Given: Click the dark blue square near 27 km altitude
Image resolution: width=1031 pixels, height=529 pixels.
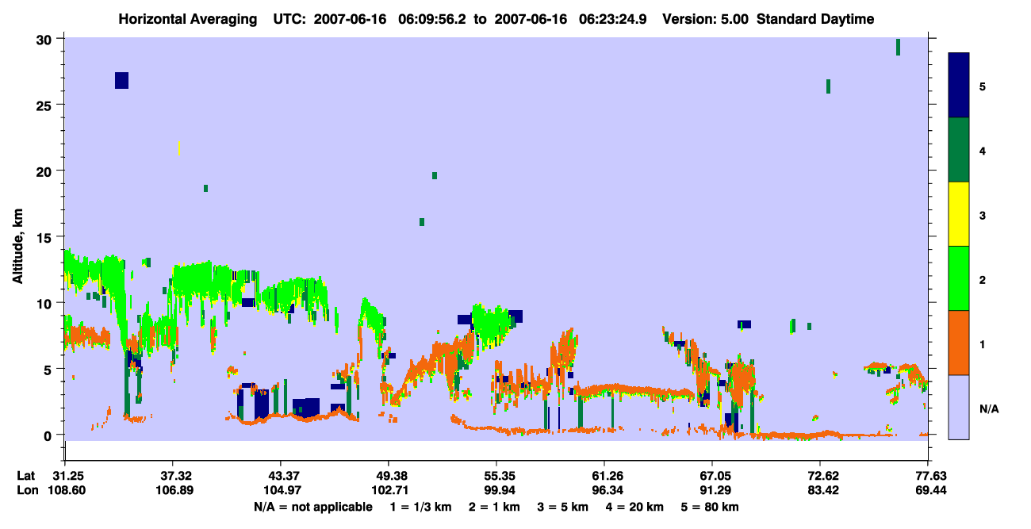Looking at the screenshot, I should [121, 80].
